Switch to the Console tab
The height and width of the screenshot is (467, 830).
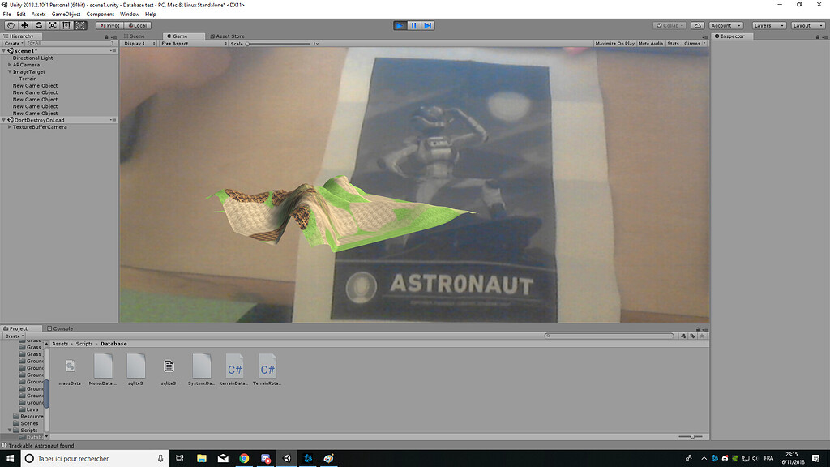(60, 328)
